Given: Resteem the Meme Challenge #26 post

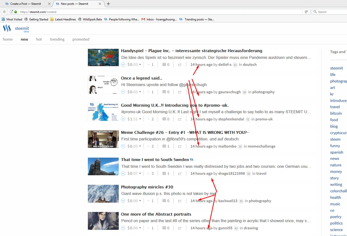Looking at the screenshot, I should pyautogui.click(x=179, y=146).
